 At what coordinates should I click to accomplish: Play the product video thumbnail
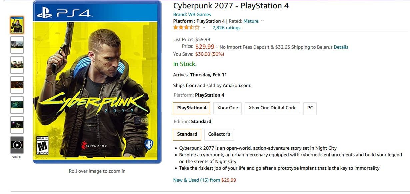(x=17, y=145)
